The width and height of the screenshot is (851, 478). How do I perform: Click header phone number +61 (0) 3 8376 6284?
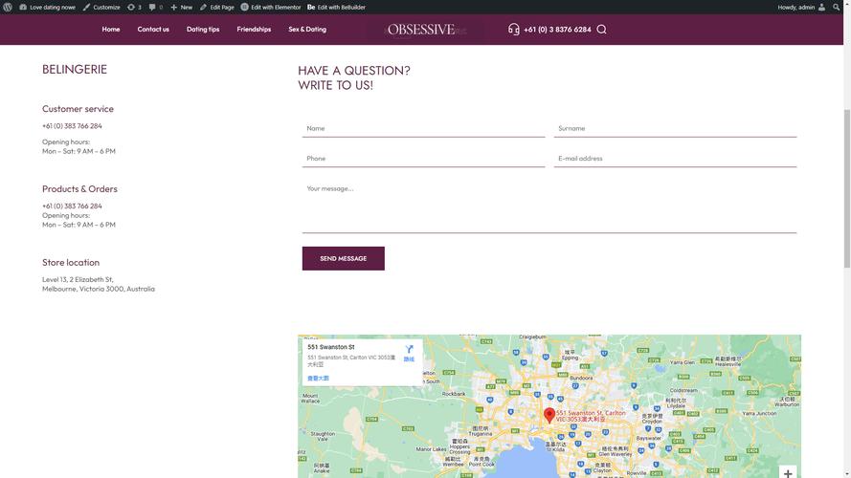pyautogui.click(x=557, y=30)
